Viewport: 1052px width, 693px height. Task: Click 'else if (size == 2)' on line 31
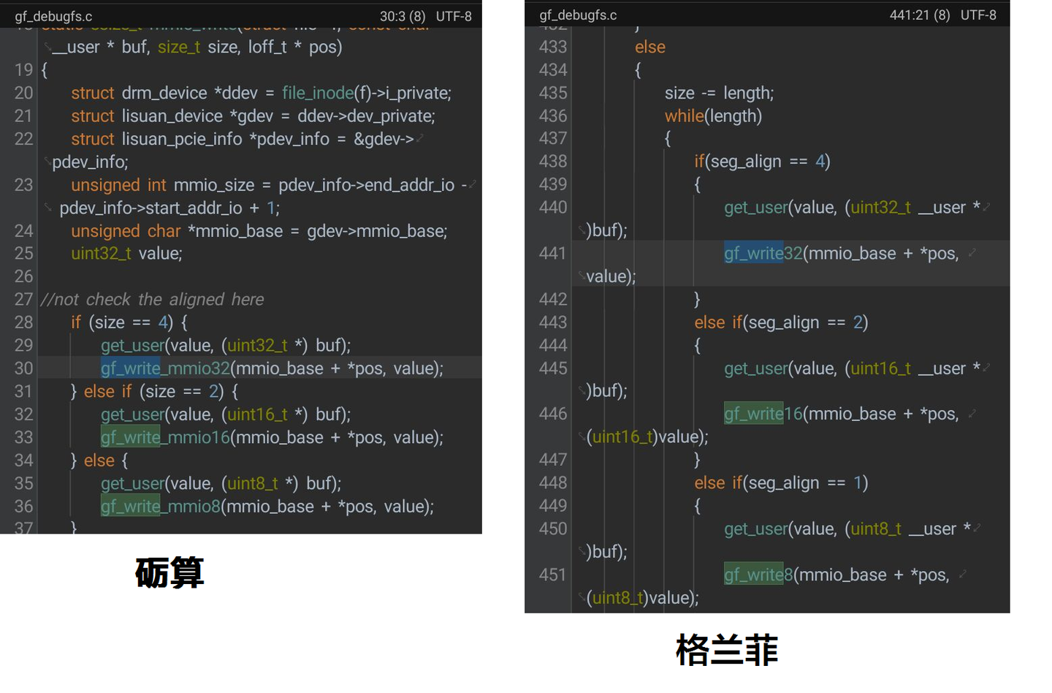point(154,391)
